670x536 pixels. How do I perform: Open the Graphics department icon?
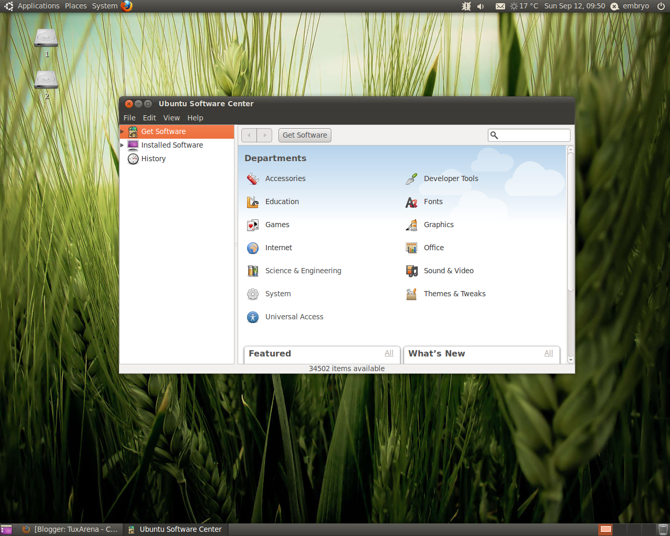(x=411, y=225)
